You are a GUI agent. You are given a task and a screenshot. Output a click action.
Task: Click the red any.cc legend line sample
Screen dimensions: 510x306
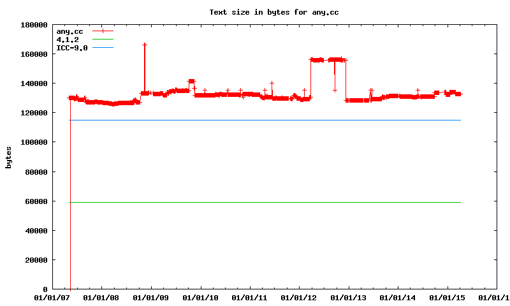coord(103,31)
